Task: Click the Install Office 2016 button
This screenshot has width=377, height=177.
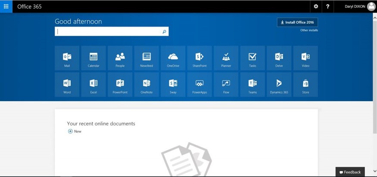Action: tap(297, 22)
